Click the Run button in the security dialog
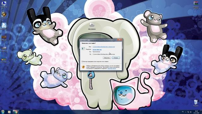 [x=107, y=58]
